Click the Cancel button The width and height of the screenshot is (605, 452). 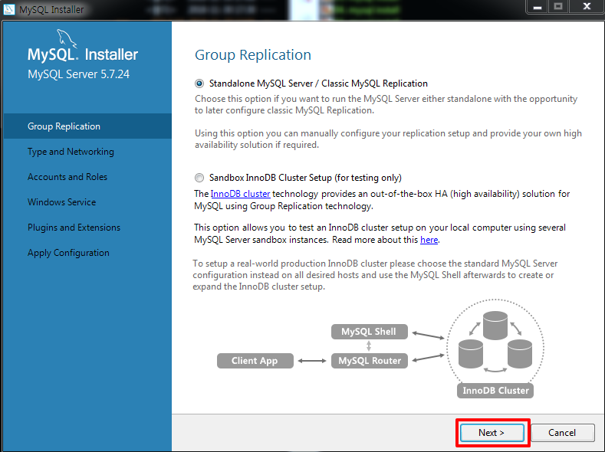tap(562, 433)
